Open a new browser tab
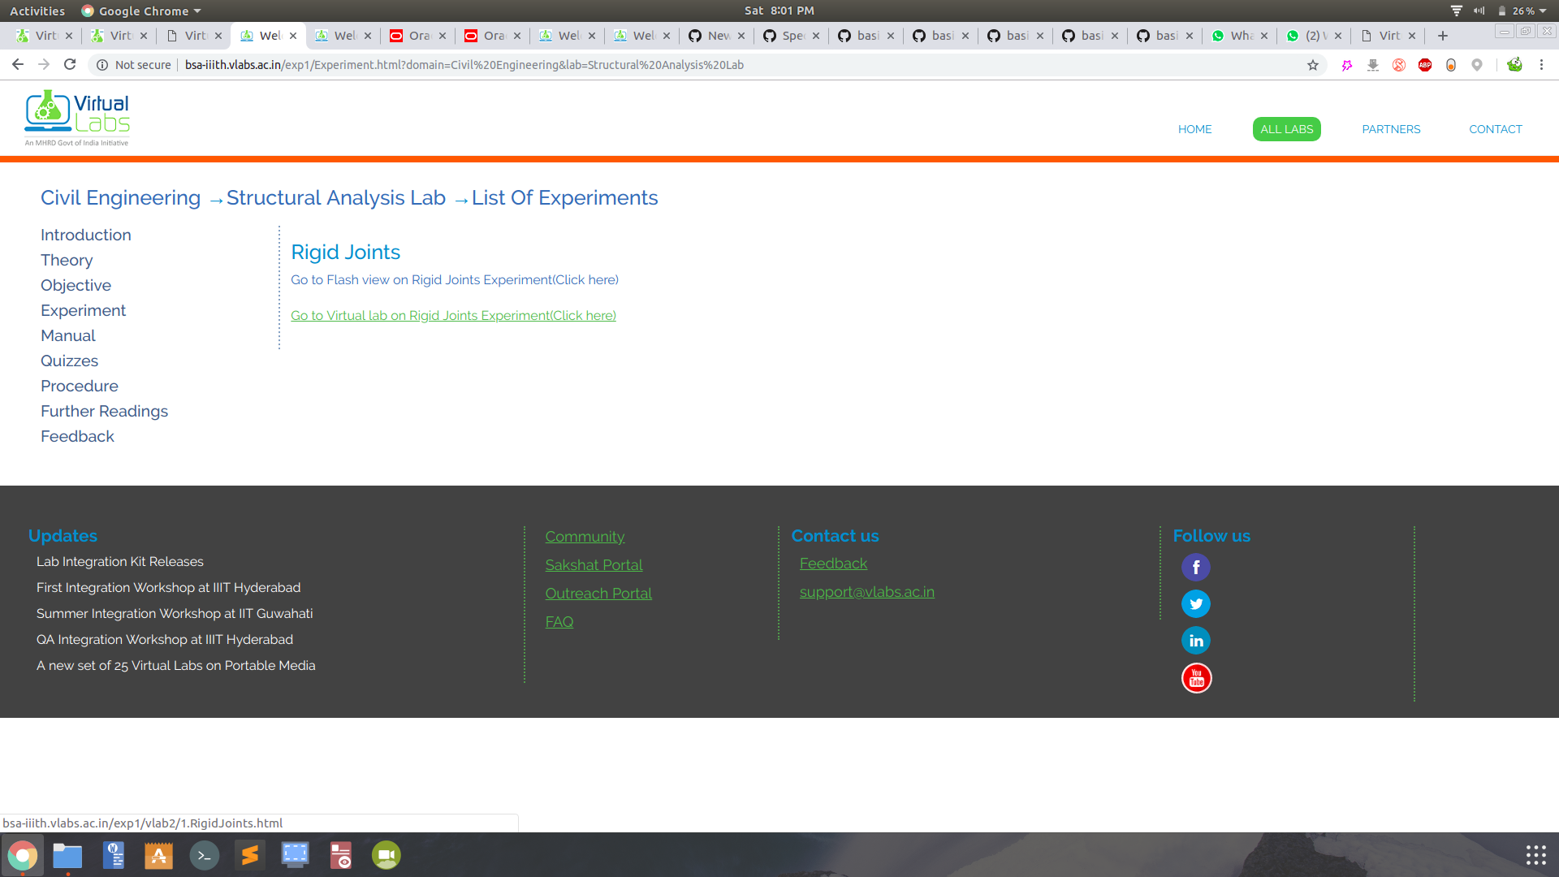 1443,36
